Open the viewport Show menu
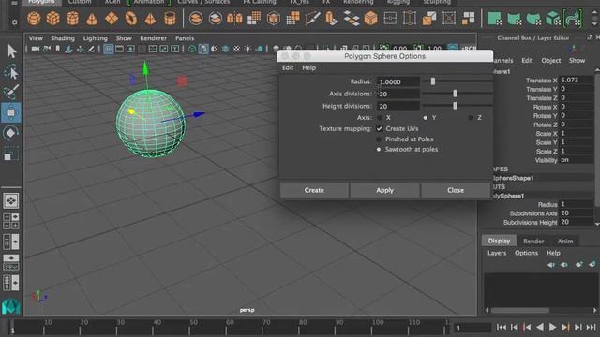This screenshot has height=337, width=600. (x=124, y=38)
